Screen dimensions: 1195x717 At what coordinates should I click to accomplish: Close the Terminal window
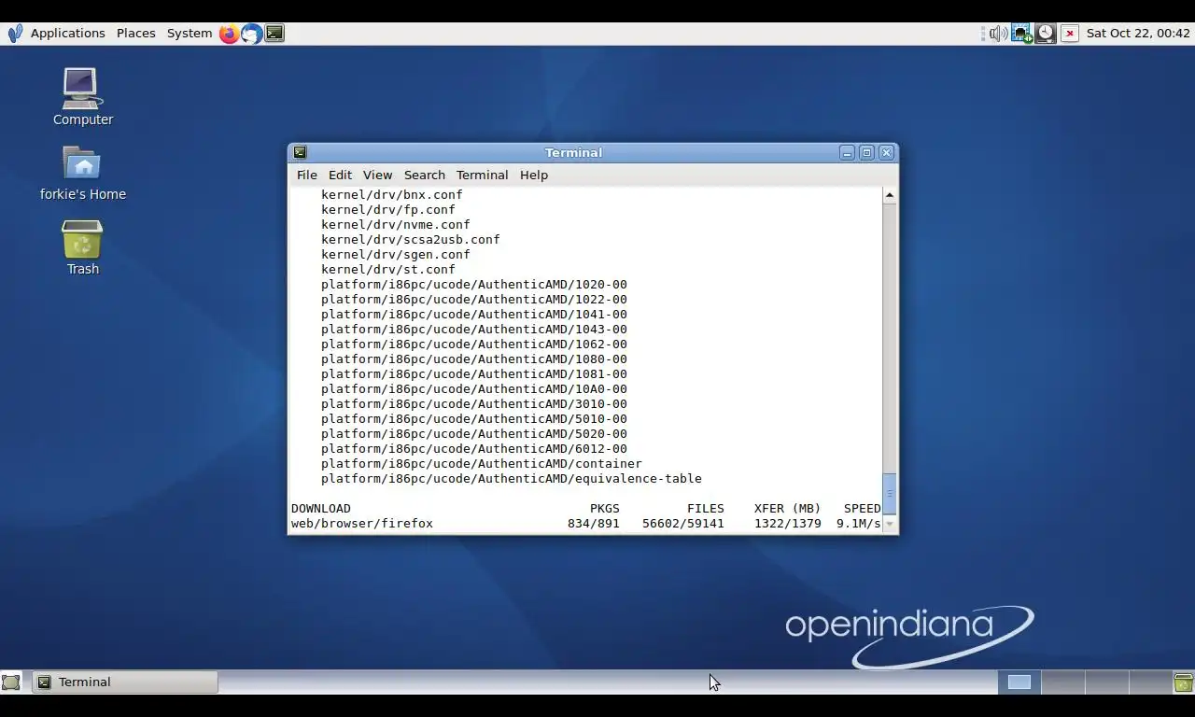point(887,152)
